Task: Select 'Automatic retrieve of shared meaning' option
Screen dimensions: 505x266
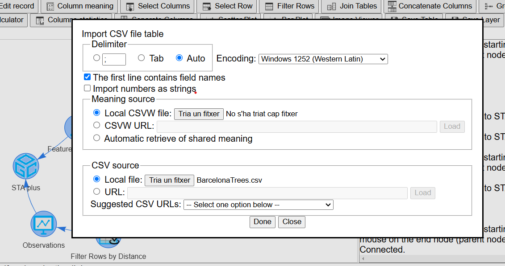Action: pyautogui.click(x=96, y=138)
